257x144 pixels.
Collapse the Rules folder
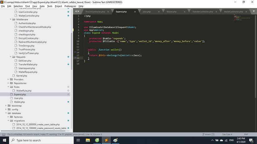8,87
